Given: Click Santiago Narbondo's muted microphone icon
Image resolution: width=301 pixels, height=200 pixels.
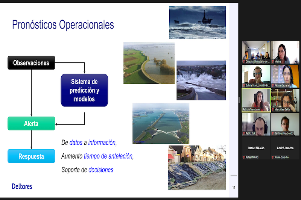Looking at the screenshot, I should coord(273,133).
